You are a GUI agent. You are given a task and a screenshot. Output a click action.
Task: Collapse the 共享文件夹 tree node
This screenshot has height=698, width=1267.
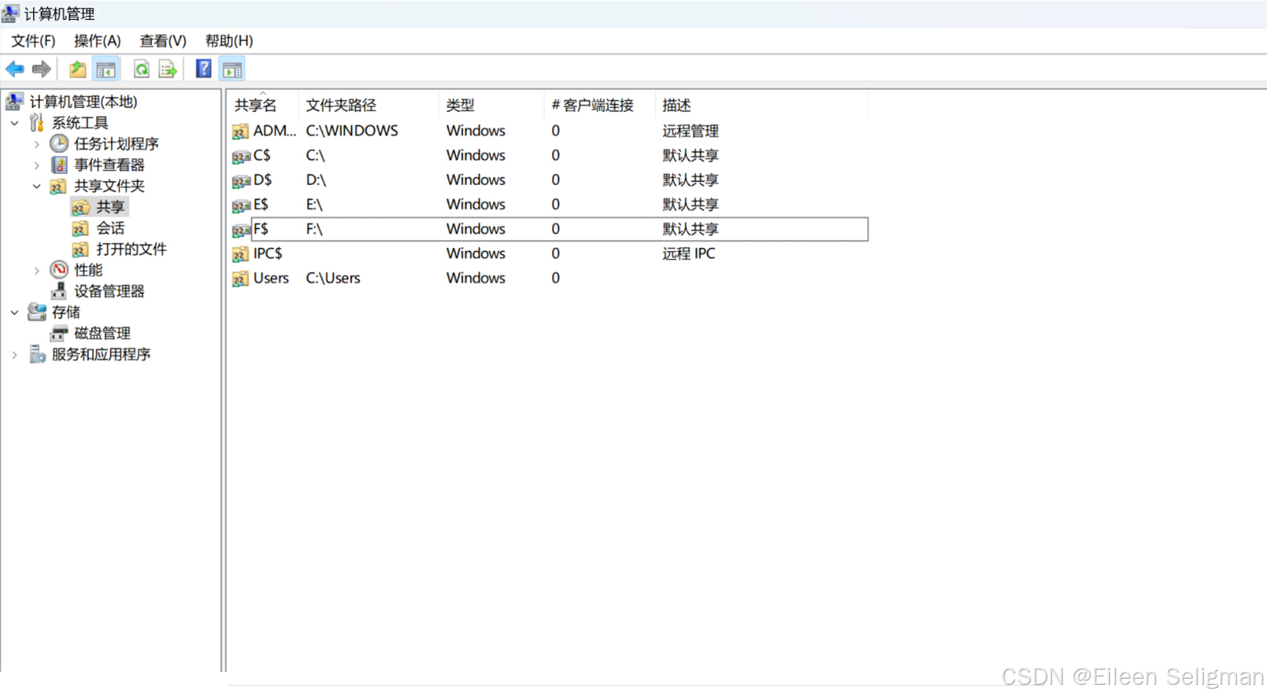coord(36,186)
